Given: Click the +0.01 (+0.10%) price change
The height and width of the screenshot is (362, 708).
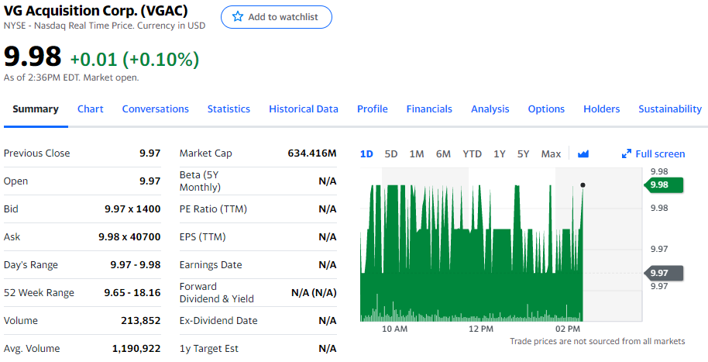Looking at the screenshot, I should pyautogui.click(x=135, y=59).
